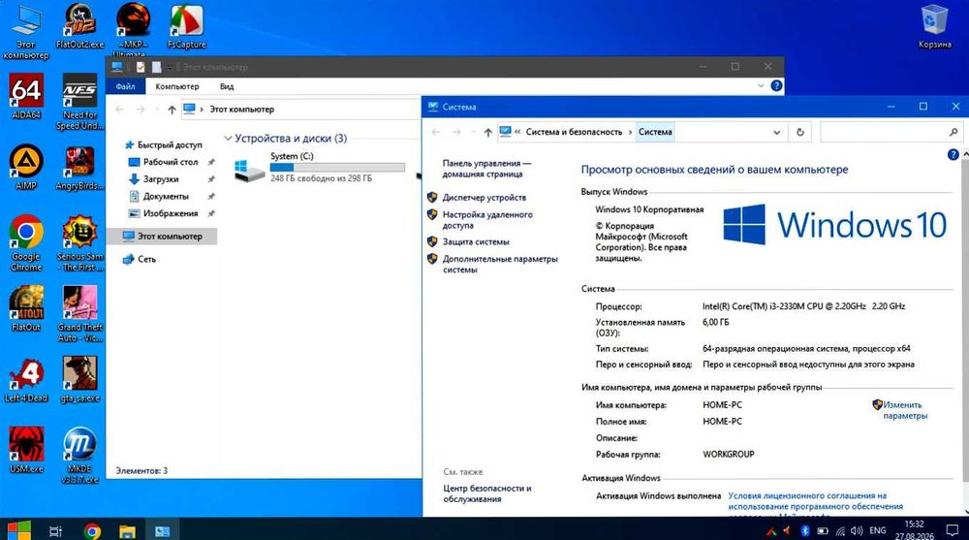Open Дополнительные параметры системы link
This screenshot has width=969, height=540.
(500, 264)
